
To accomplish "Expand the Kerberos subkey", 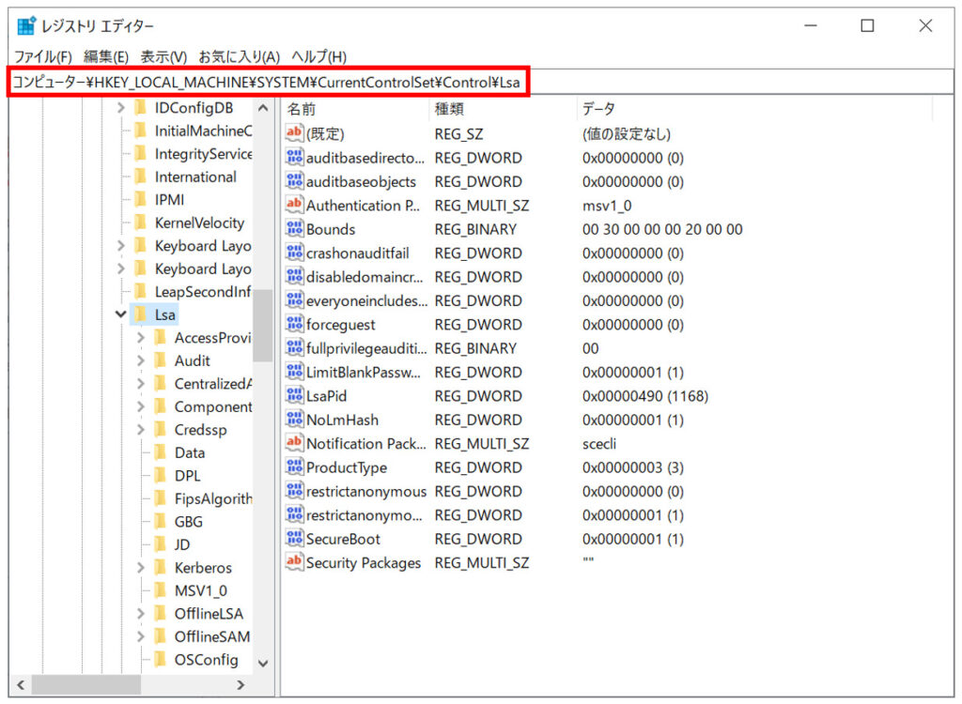I will 141,568.
